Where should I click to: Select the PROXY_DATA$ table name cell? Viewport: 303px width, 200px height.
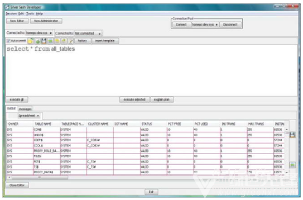click(46, 172)
